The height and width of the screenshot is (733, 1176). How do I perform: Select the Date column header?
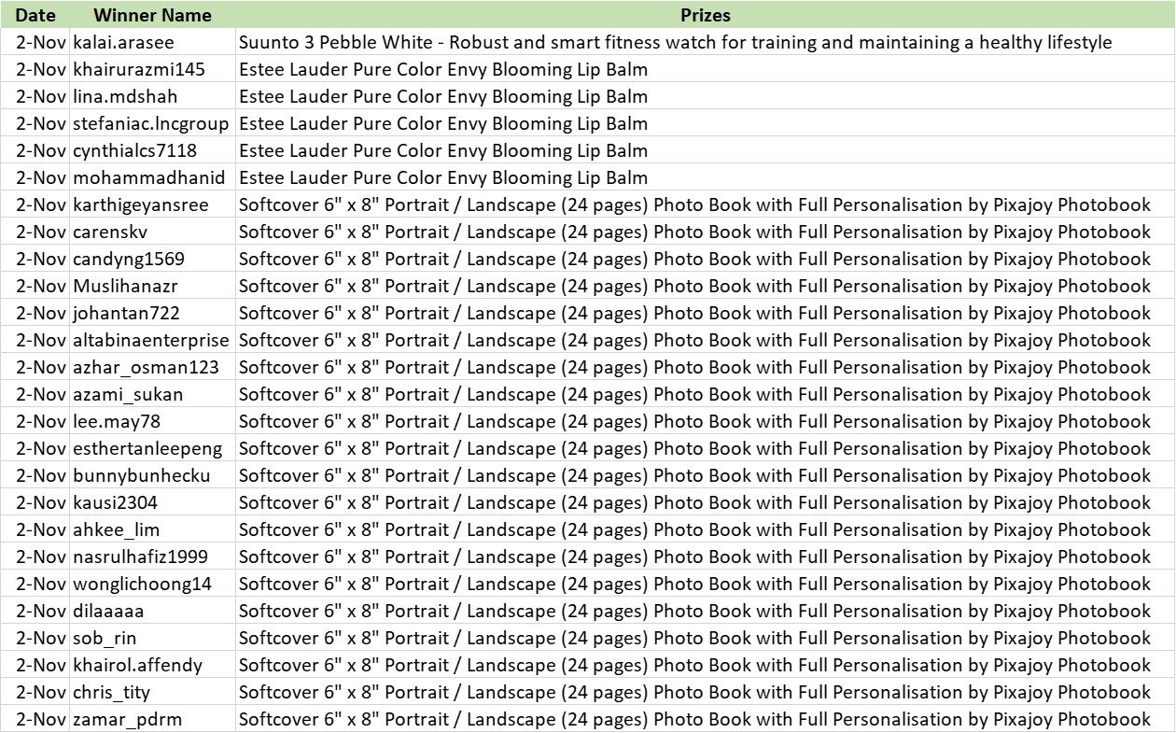click(35, 15)
